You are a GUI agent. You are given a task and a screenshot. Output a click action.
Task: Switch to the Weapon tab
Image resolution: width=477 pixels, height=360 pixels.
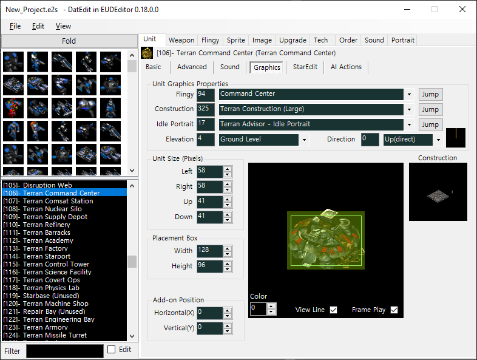pos(181,40)
